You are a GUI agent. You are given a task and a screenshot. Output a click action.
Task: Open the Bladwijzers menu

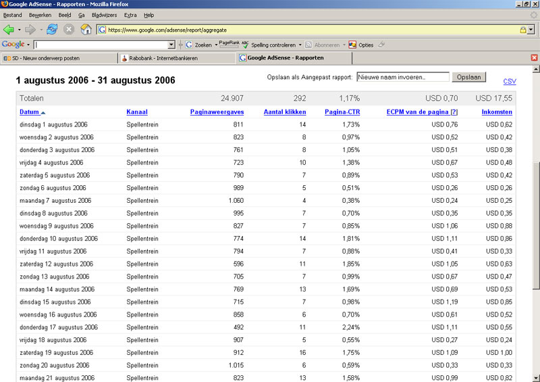pos(105,15)
